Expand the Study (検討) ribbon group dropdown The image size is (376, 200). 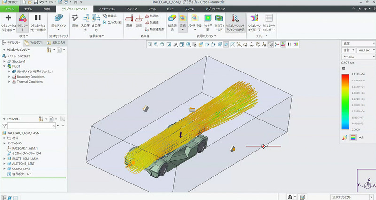23,36
